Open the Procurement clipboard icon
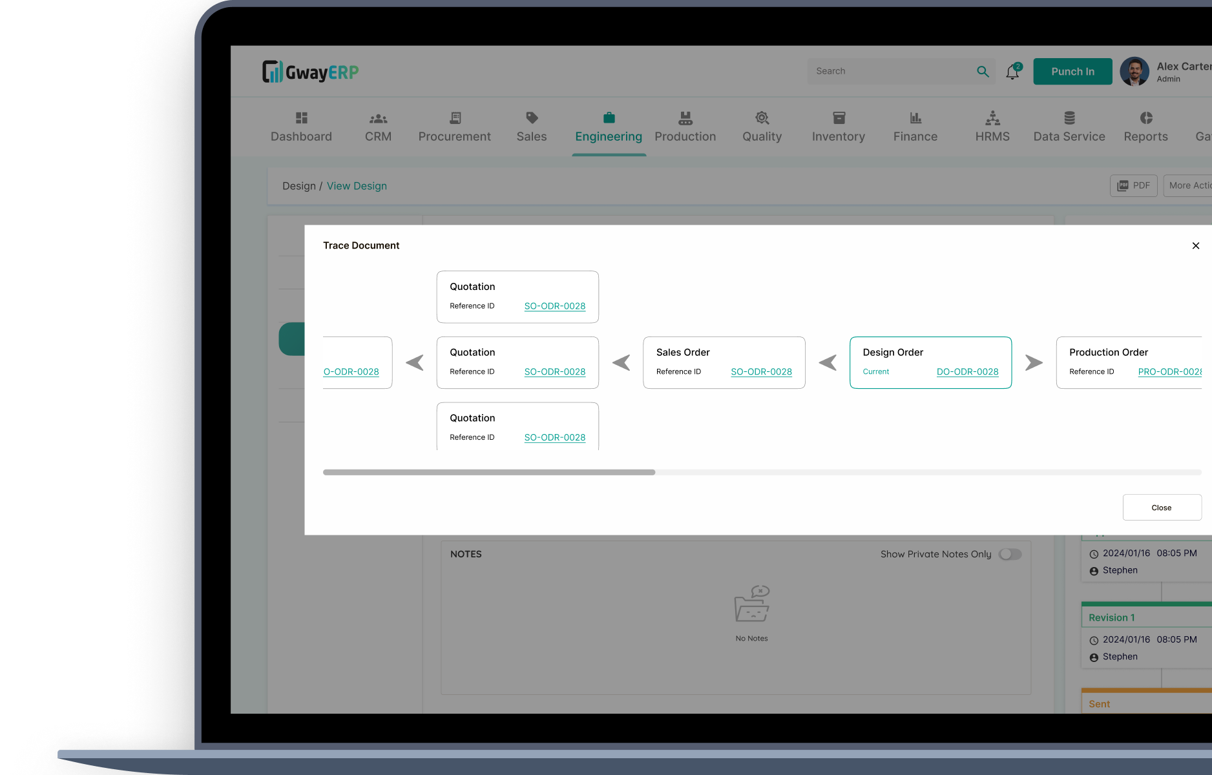 (x=454, y=118)
